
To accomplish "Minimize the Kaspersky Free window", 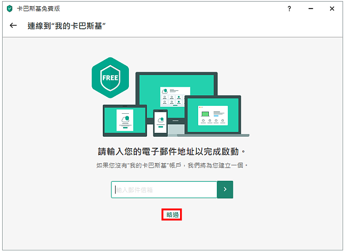I will click(311, 9).
